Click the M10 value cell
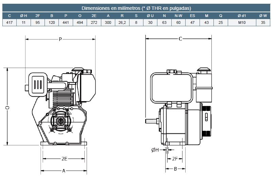Viewport: 275px width, 176px height. [241, 22]
